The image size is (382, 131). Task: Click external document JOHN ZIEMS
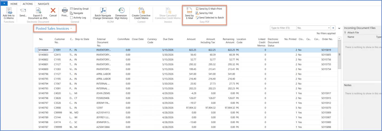pos(103,93)
